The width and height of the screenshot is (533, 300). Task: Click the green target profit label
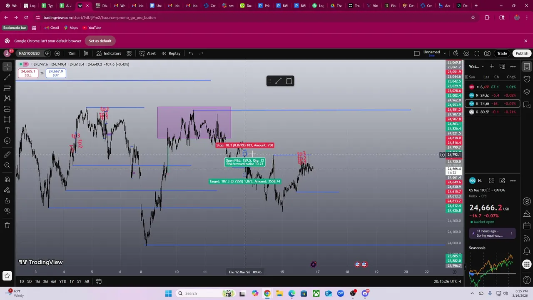point(245,181)
